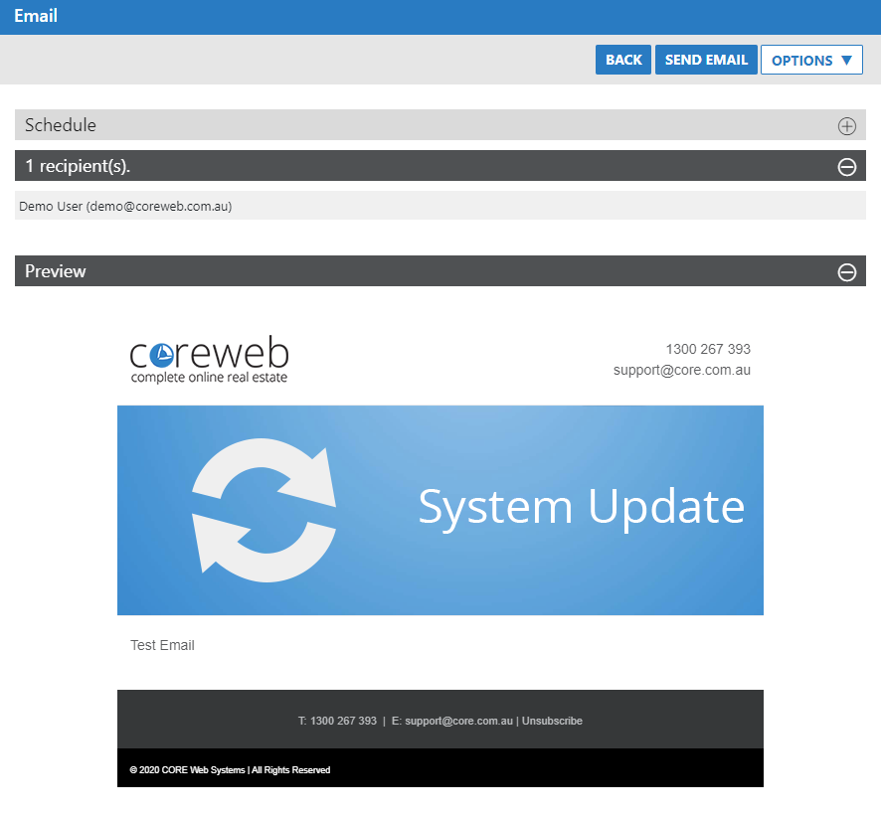
Task: Click the OPTIONS down arrow
Action: pyautogui.click(x=846, y=60)
